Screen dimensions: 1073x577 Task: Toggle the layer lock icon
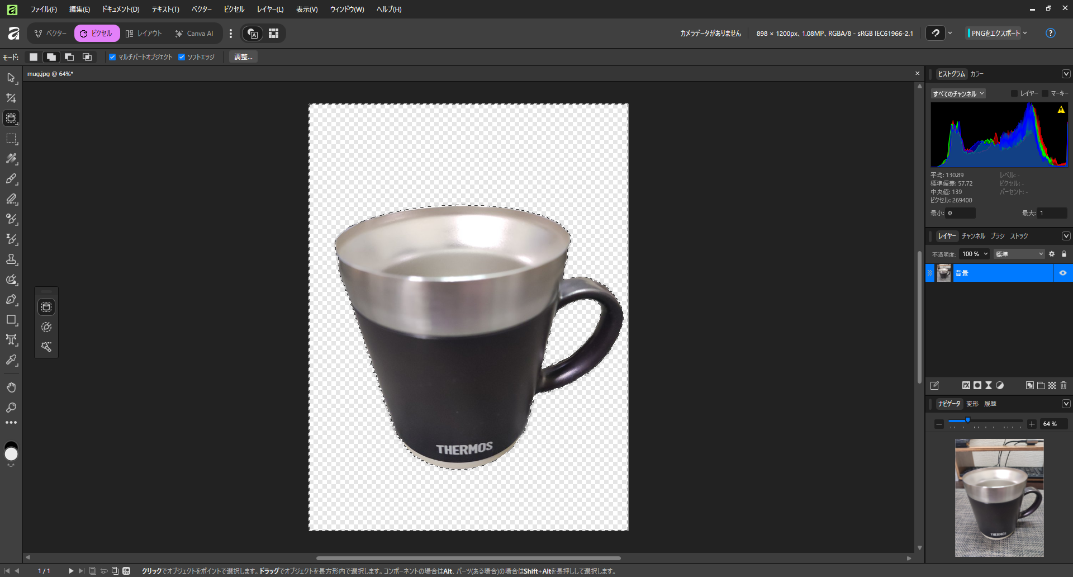point(1064,254)
